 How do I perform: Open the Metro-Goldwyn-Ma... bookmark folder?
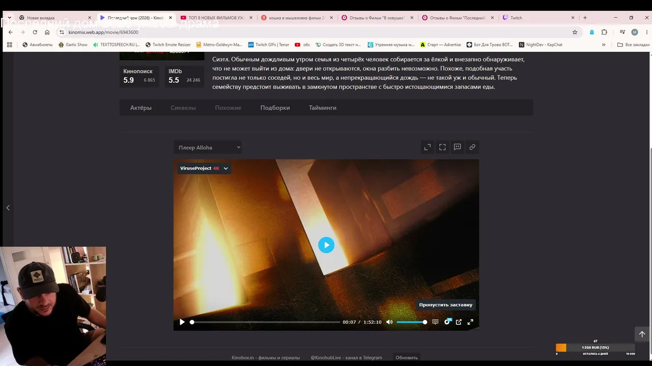(219, 45)
